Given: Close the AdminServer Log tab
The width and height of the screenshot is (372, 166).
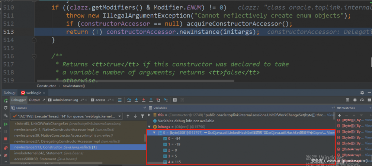Looking at the screenshot, I should (86, 100).
